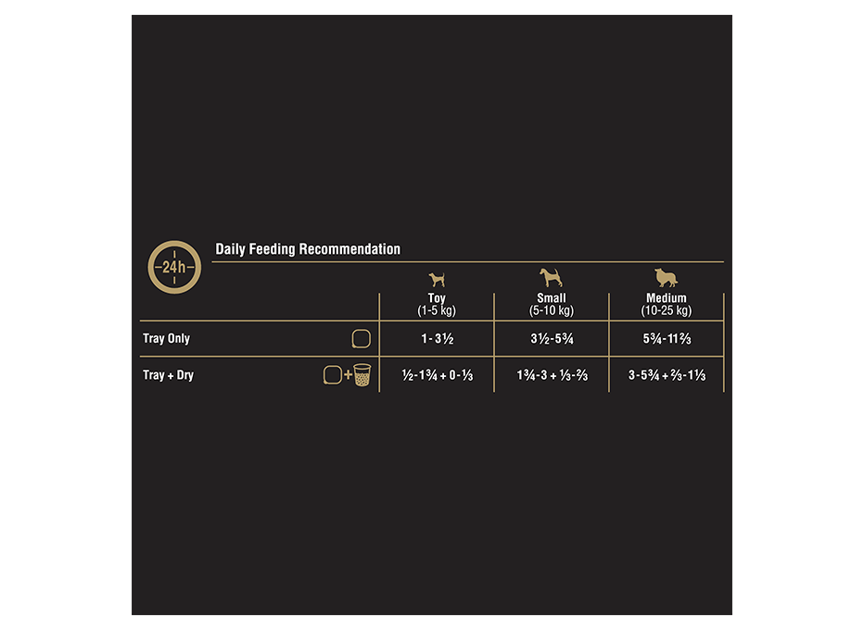Screen dimensions: 864x630
Task: Click the Toy tray only value 1-3½
Action: click(438, 339)
